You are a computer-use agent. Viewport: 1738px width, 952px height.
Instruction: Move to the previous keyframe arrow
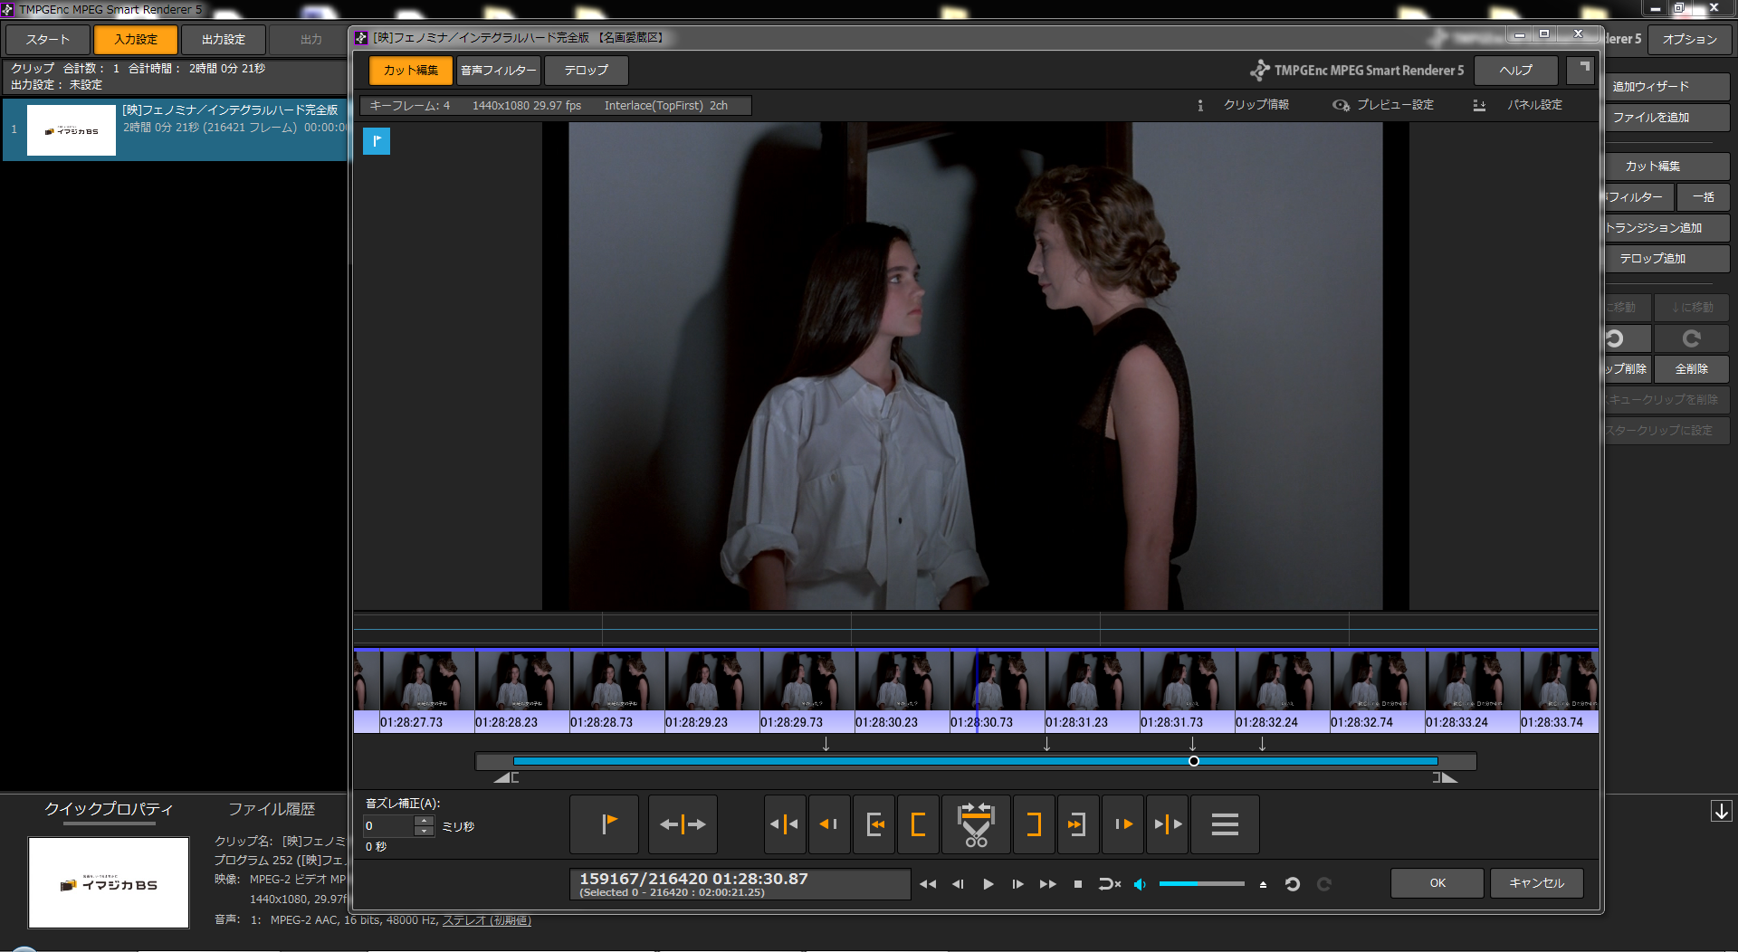pyautogui.click(x=828, y=824)
